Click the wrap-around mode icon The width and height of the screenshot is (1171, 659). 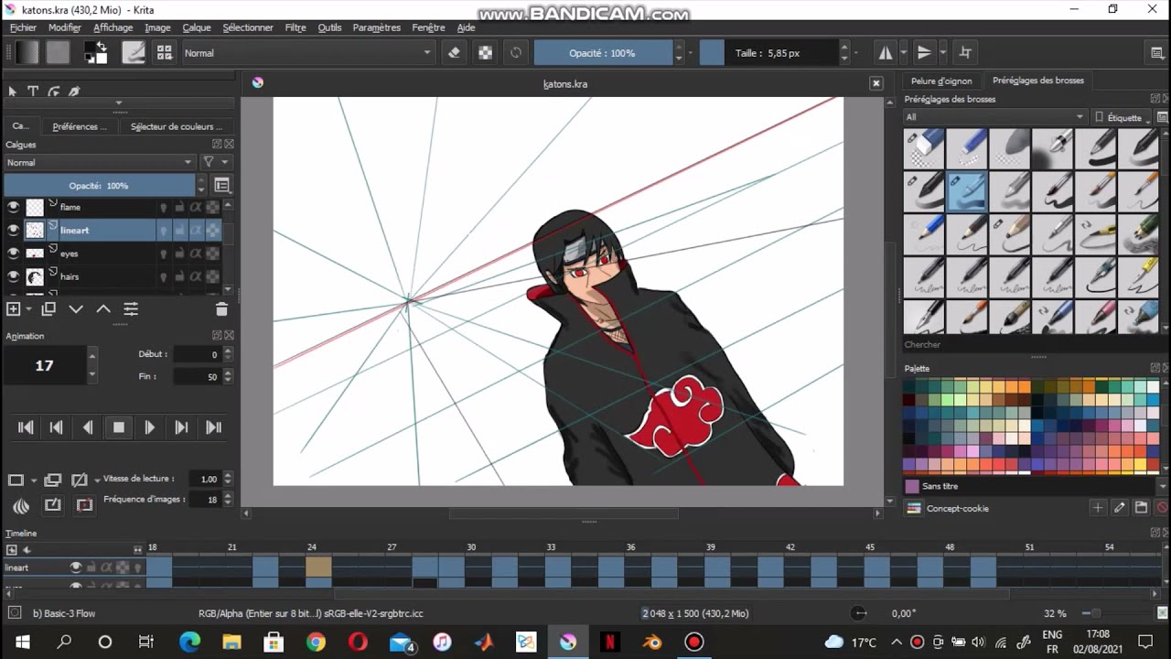pos(964,53)
